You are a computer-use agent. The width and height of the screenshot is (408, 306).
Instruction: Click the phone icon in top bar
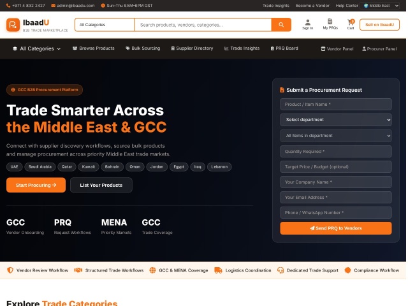(x=8, y=6)
